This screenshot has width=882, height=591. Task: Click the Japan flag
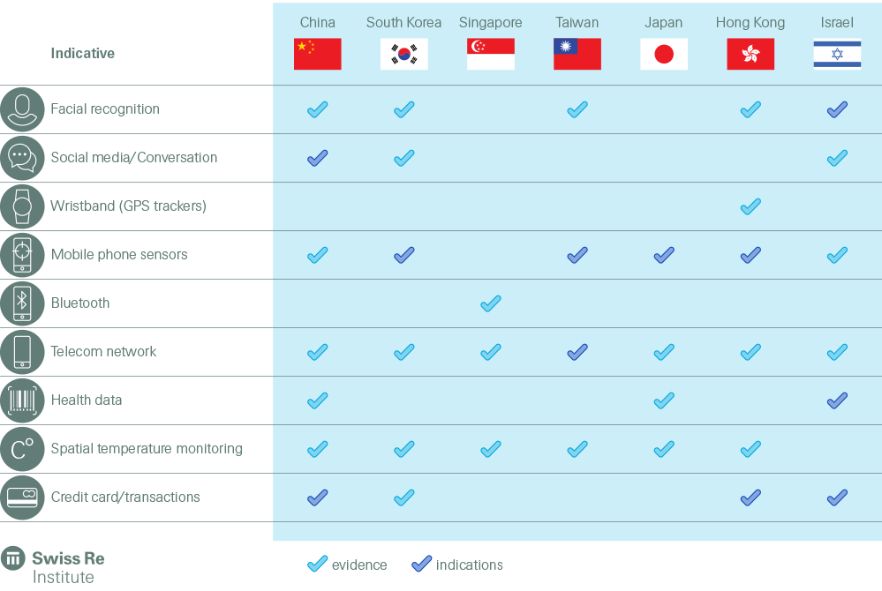pyautogui.click(x=663, y=54)
